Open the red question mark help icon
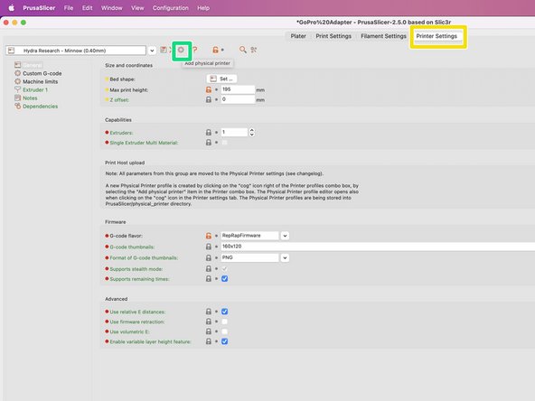This screenshot has height=401, width=535. tap(195, 51)
